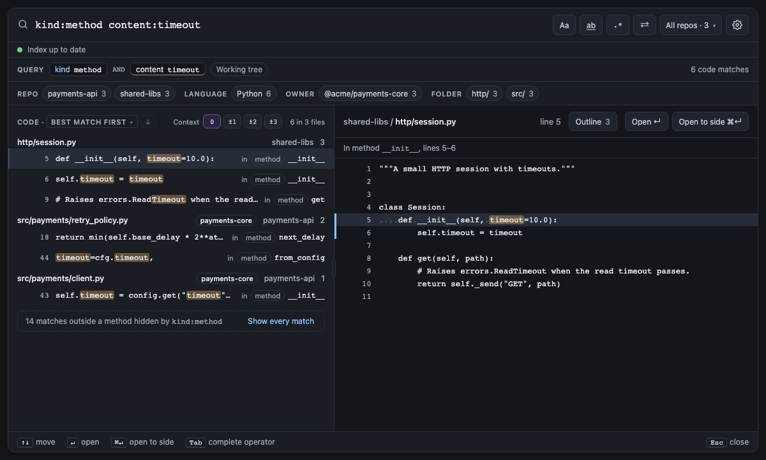Filter by Python language

tap(254, 94)
